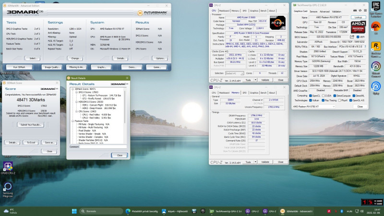384x216 pixels.
Task: Toggle the OpenGL 4.6 checkbox
Action: tap(350, 100)
